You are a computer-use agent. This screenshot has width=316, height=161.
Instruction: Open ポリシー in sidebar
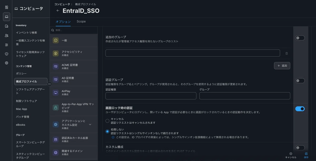click(21, 74)
